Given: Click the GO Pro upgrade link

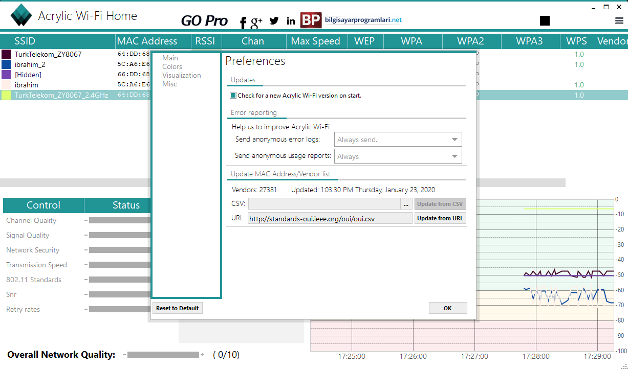Looking at the screenshot, I should pos(204,20).
